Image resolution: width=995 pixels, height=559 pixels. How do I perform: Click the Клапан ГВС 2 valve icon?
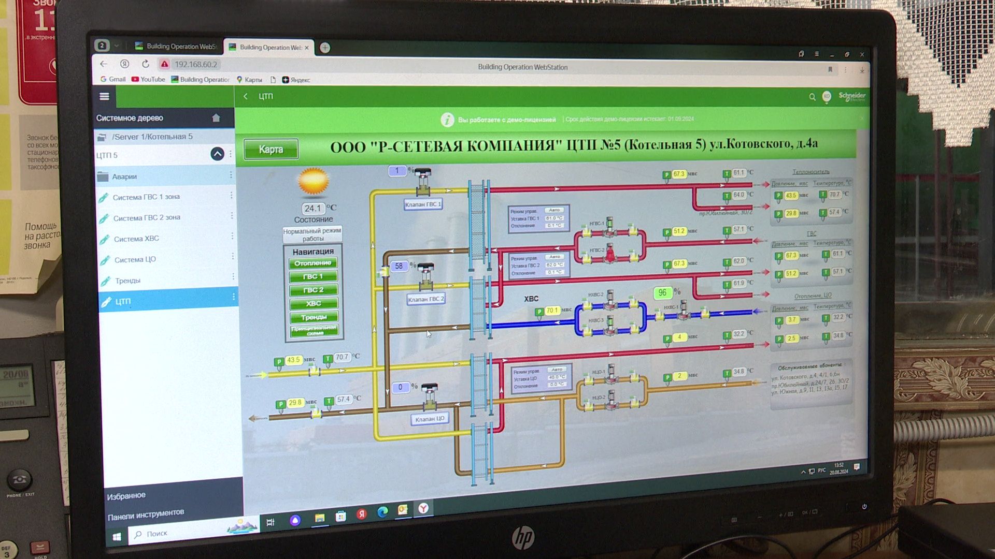point(425,277)
